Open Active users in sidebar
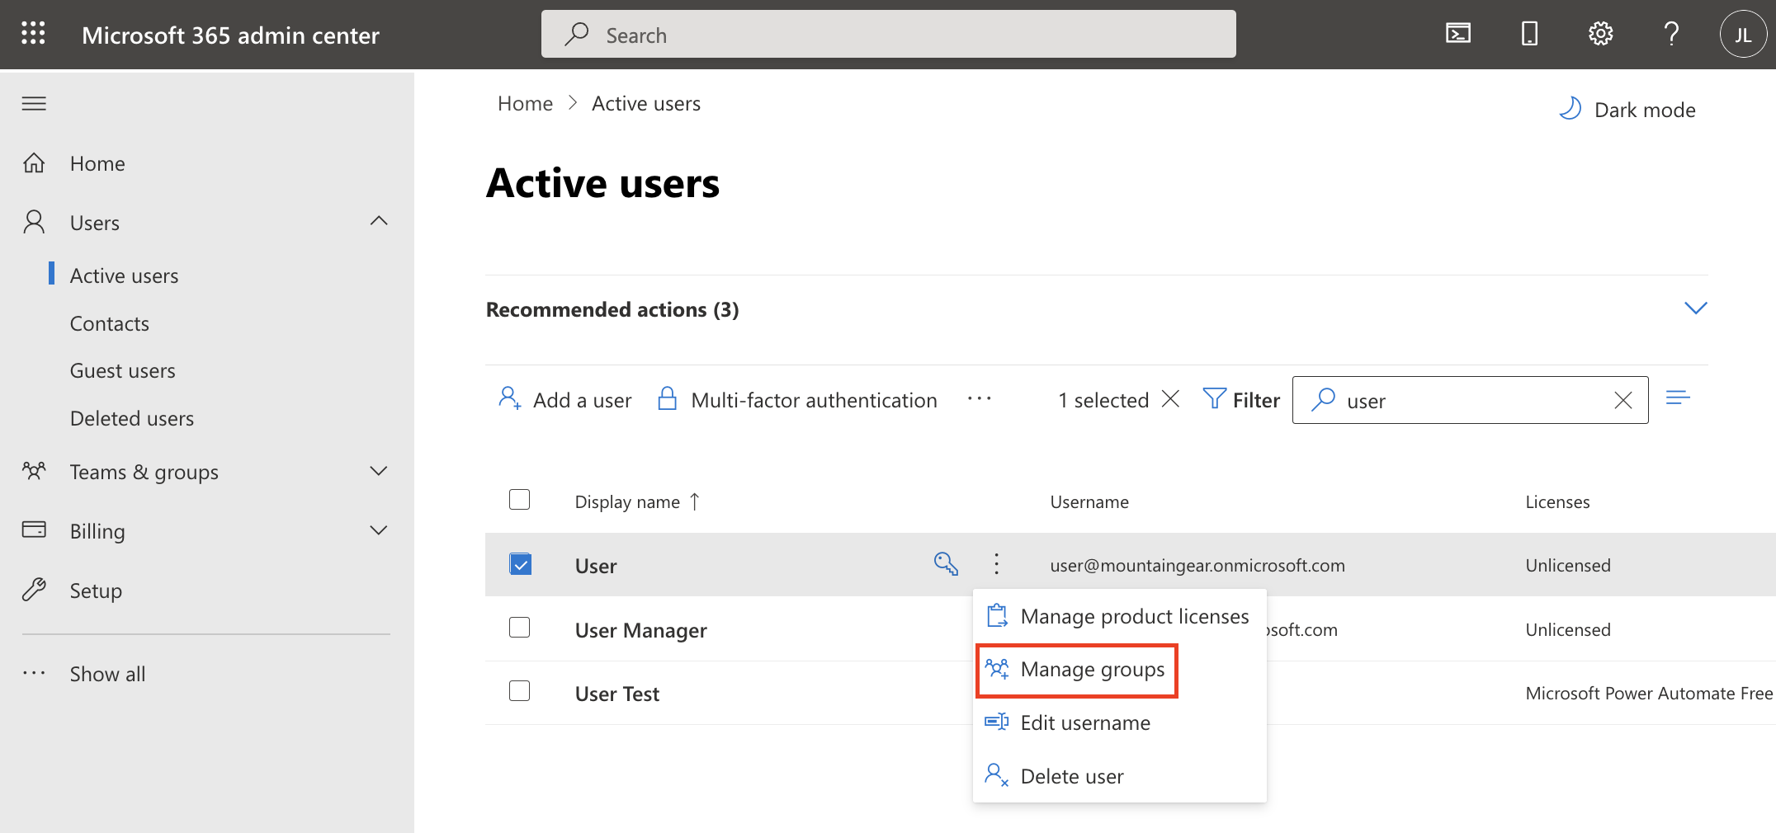This screenshot has height=833, width=1776. click(x=124, y=275)
